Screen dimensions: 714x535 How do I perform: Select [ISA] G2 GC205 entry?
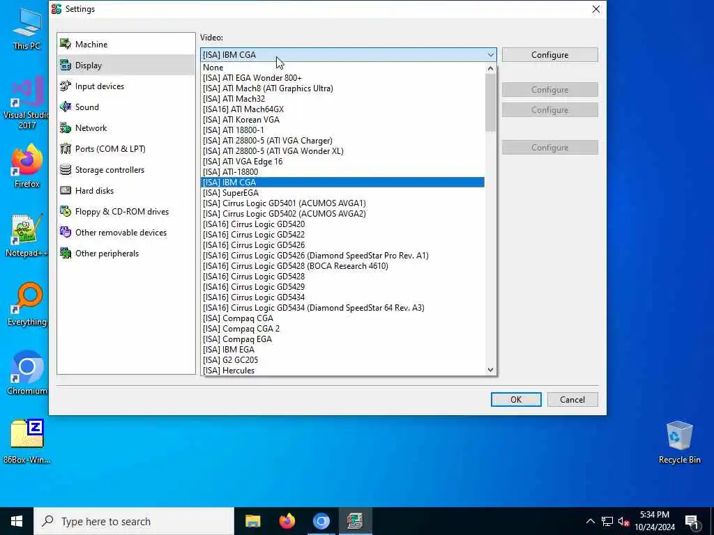(x=342, y=360)
